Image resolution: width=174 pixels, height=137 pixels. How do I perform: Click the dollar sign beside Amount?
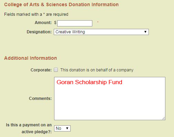pos(55,23)
